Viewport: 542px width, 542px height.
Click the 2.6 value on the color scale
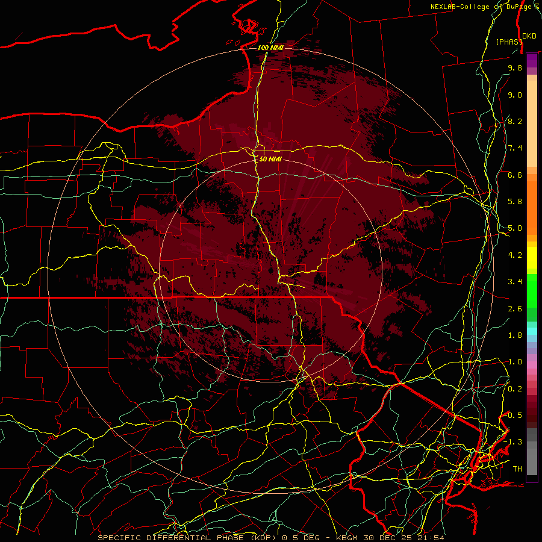click(x=515, y=309)
